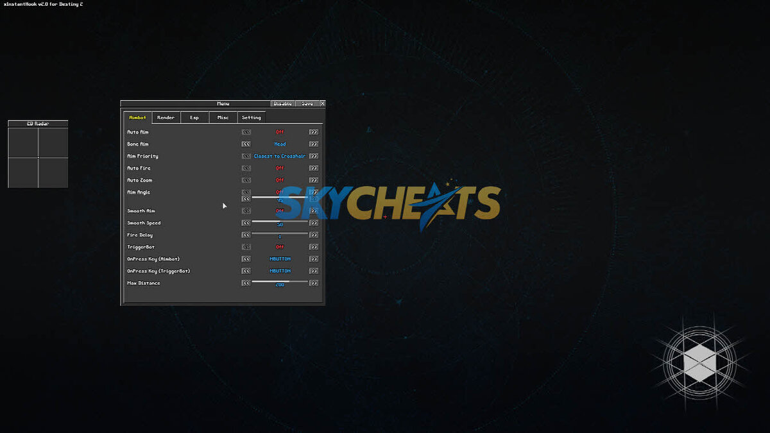The width and height of the screenshot is (770, 433).
Task: Toggle TriggerBot with its right arrow
Action: 314,247
